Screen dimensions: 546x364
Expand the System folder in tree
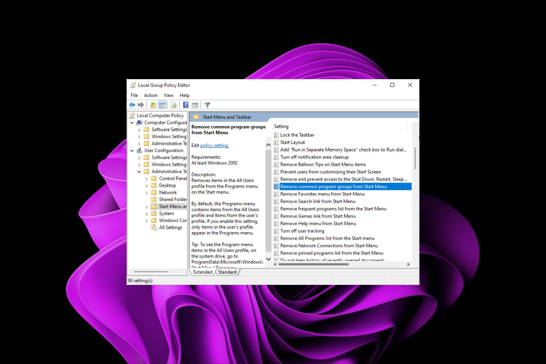146,214
